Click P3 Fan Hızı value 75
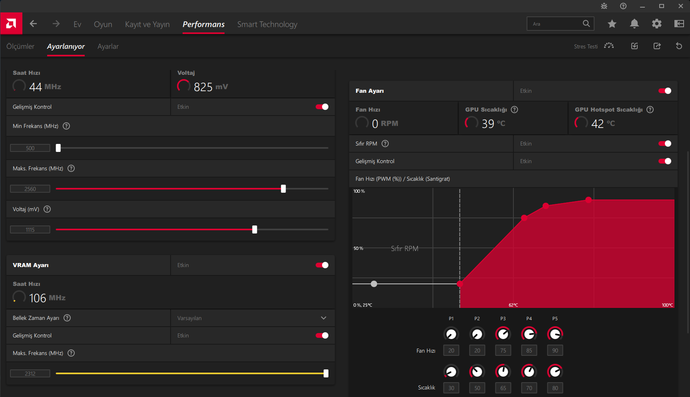The height and width of the screenshot is (397, 690). click(x=503, y=350)
